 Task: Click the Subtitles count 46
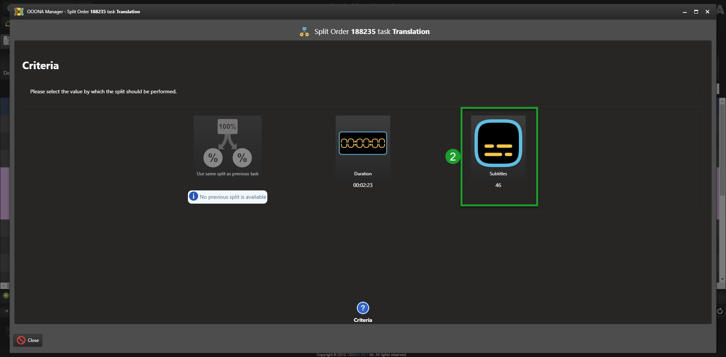click(x=498, y=185)
